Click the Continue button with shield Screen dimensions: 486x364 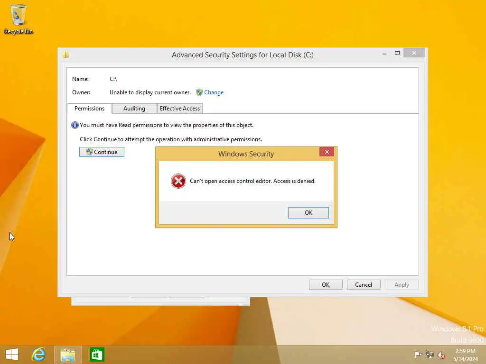[102, 152]
